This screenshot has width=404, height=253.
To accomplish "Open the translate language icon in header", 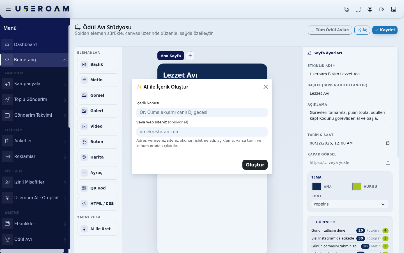I will point(346,9).
